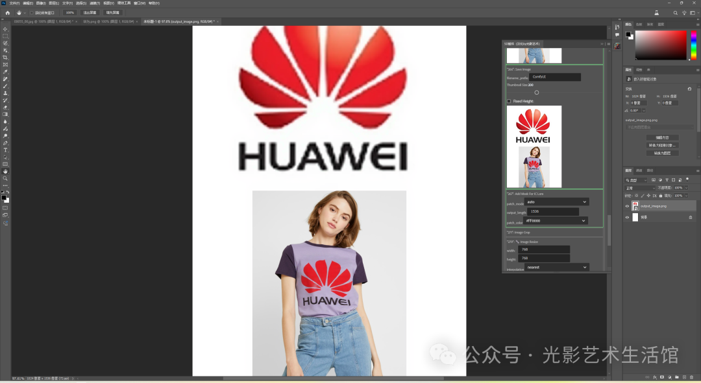Open the patch_color dropdown showing #FF0000
701x383 pixels.
click(555, 220)
